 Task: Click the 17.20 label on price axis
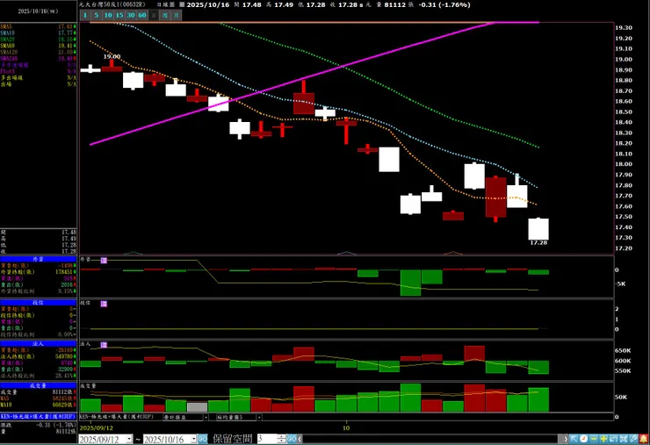coord(624,248)
